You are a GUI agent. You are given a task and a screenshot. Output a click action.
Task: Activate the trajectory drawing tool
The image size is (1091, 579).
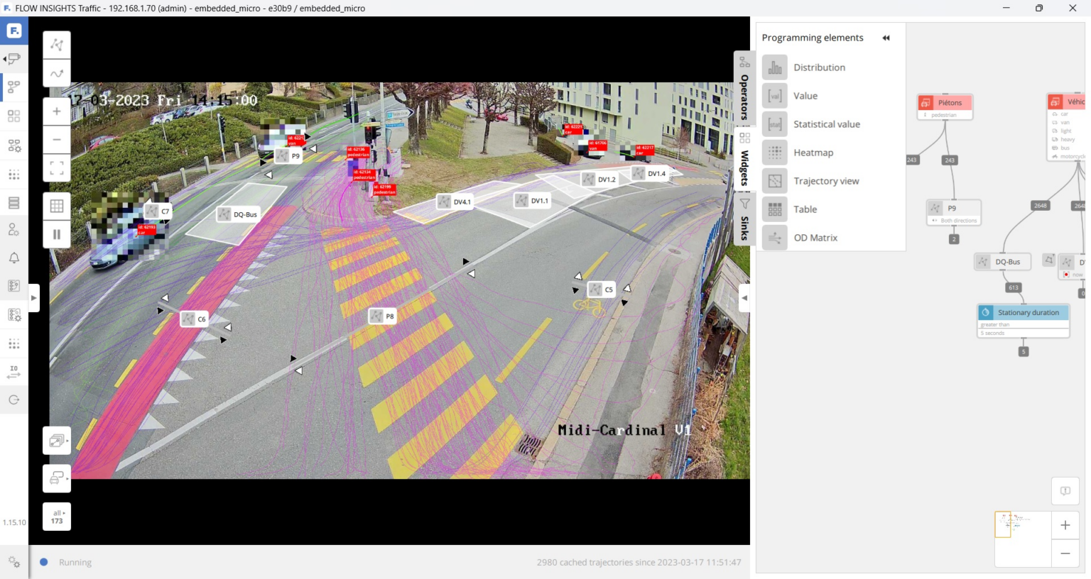(x=56, y=72)
